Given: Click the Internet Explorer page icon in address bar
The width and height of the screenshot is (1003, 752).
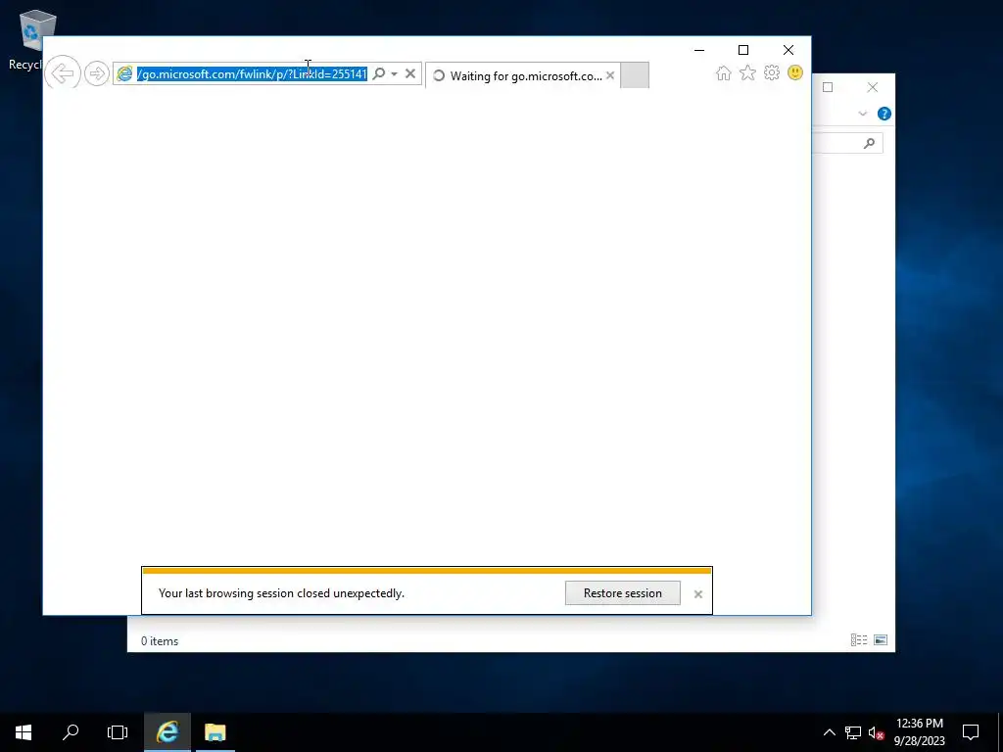Looking at the screenshot, I should [x=124, y=74].
